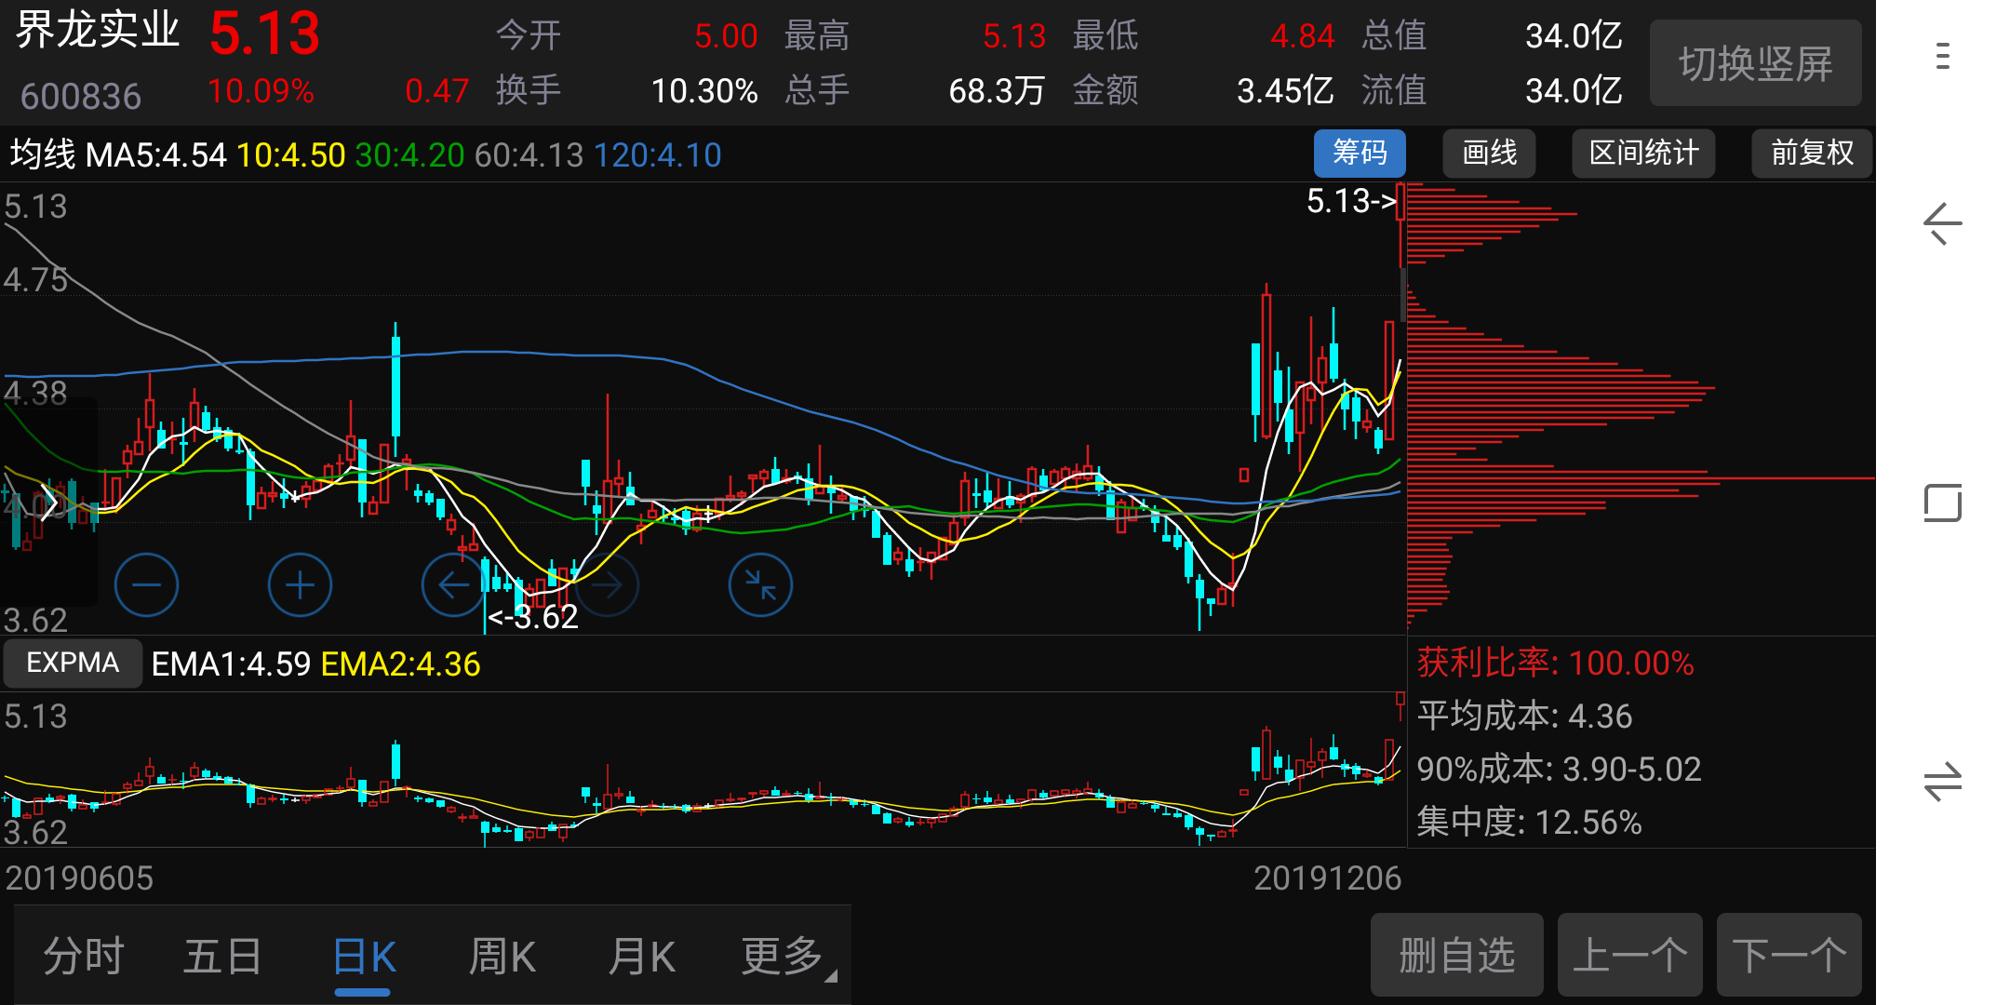The image size is (2010, 1005).
Task: Tap the back arrow in sidebar
Action: (x=1942, y=223)
